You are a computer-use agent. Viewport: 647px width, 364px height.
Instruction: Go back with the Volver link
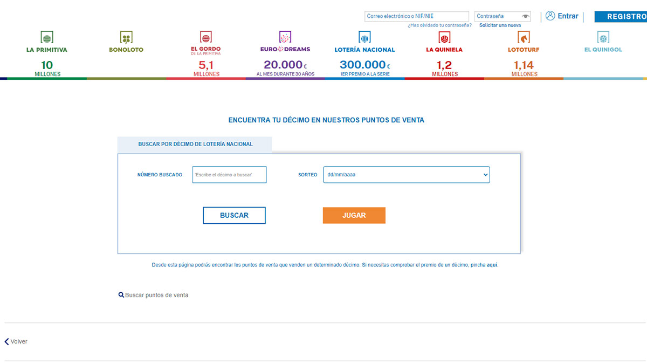(x=16, y=342)
